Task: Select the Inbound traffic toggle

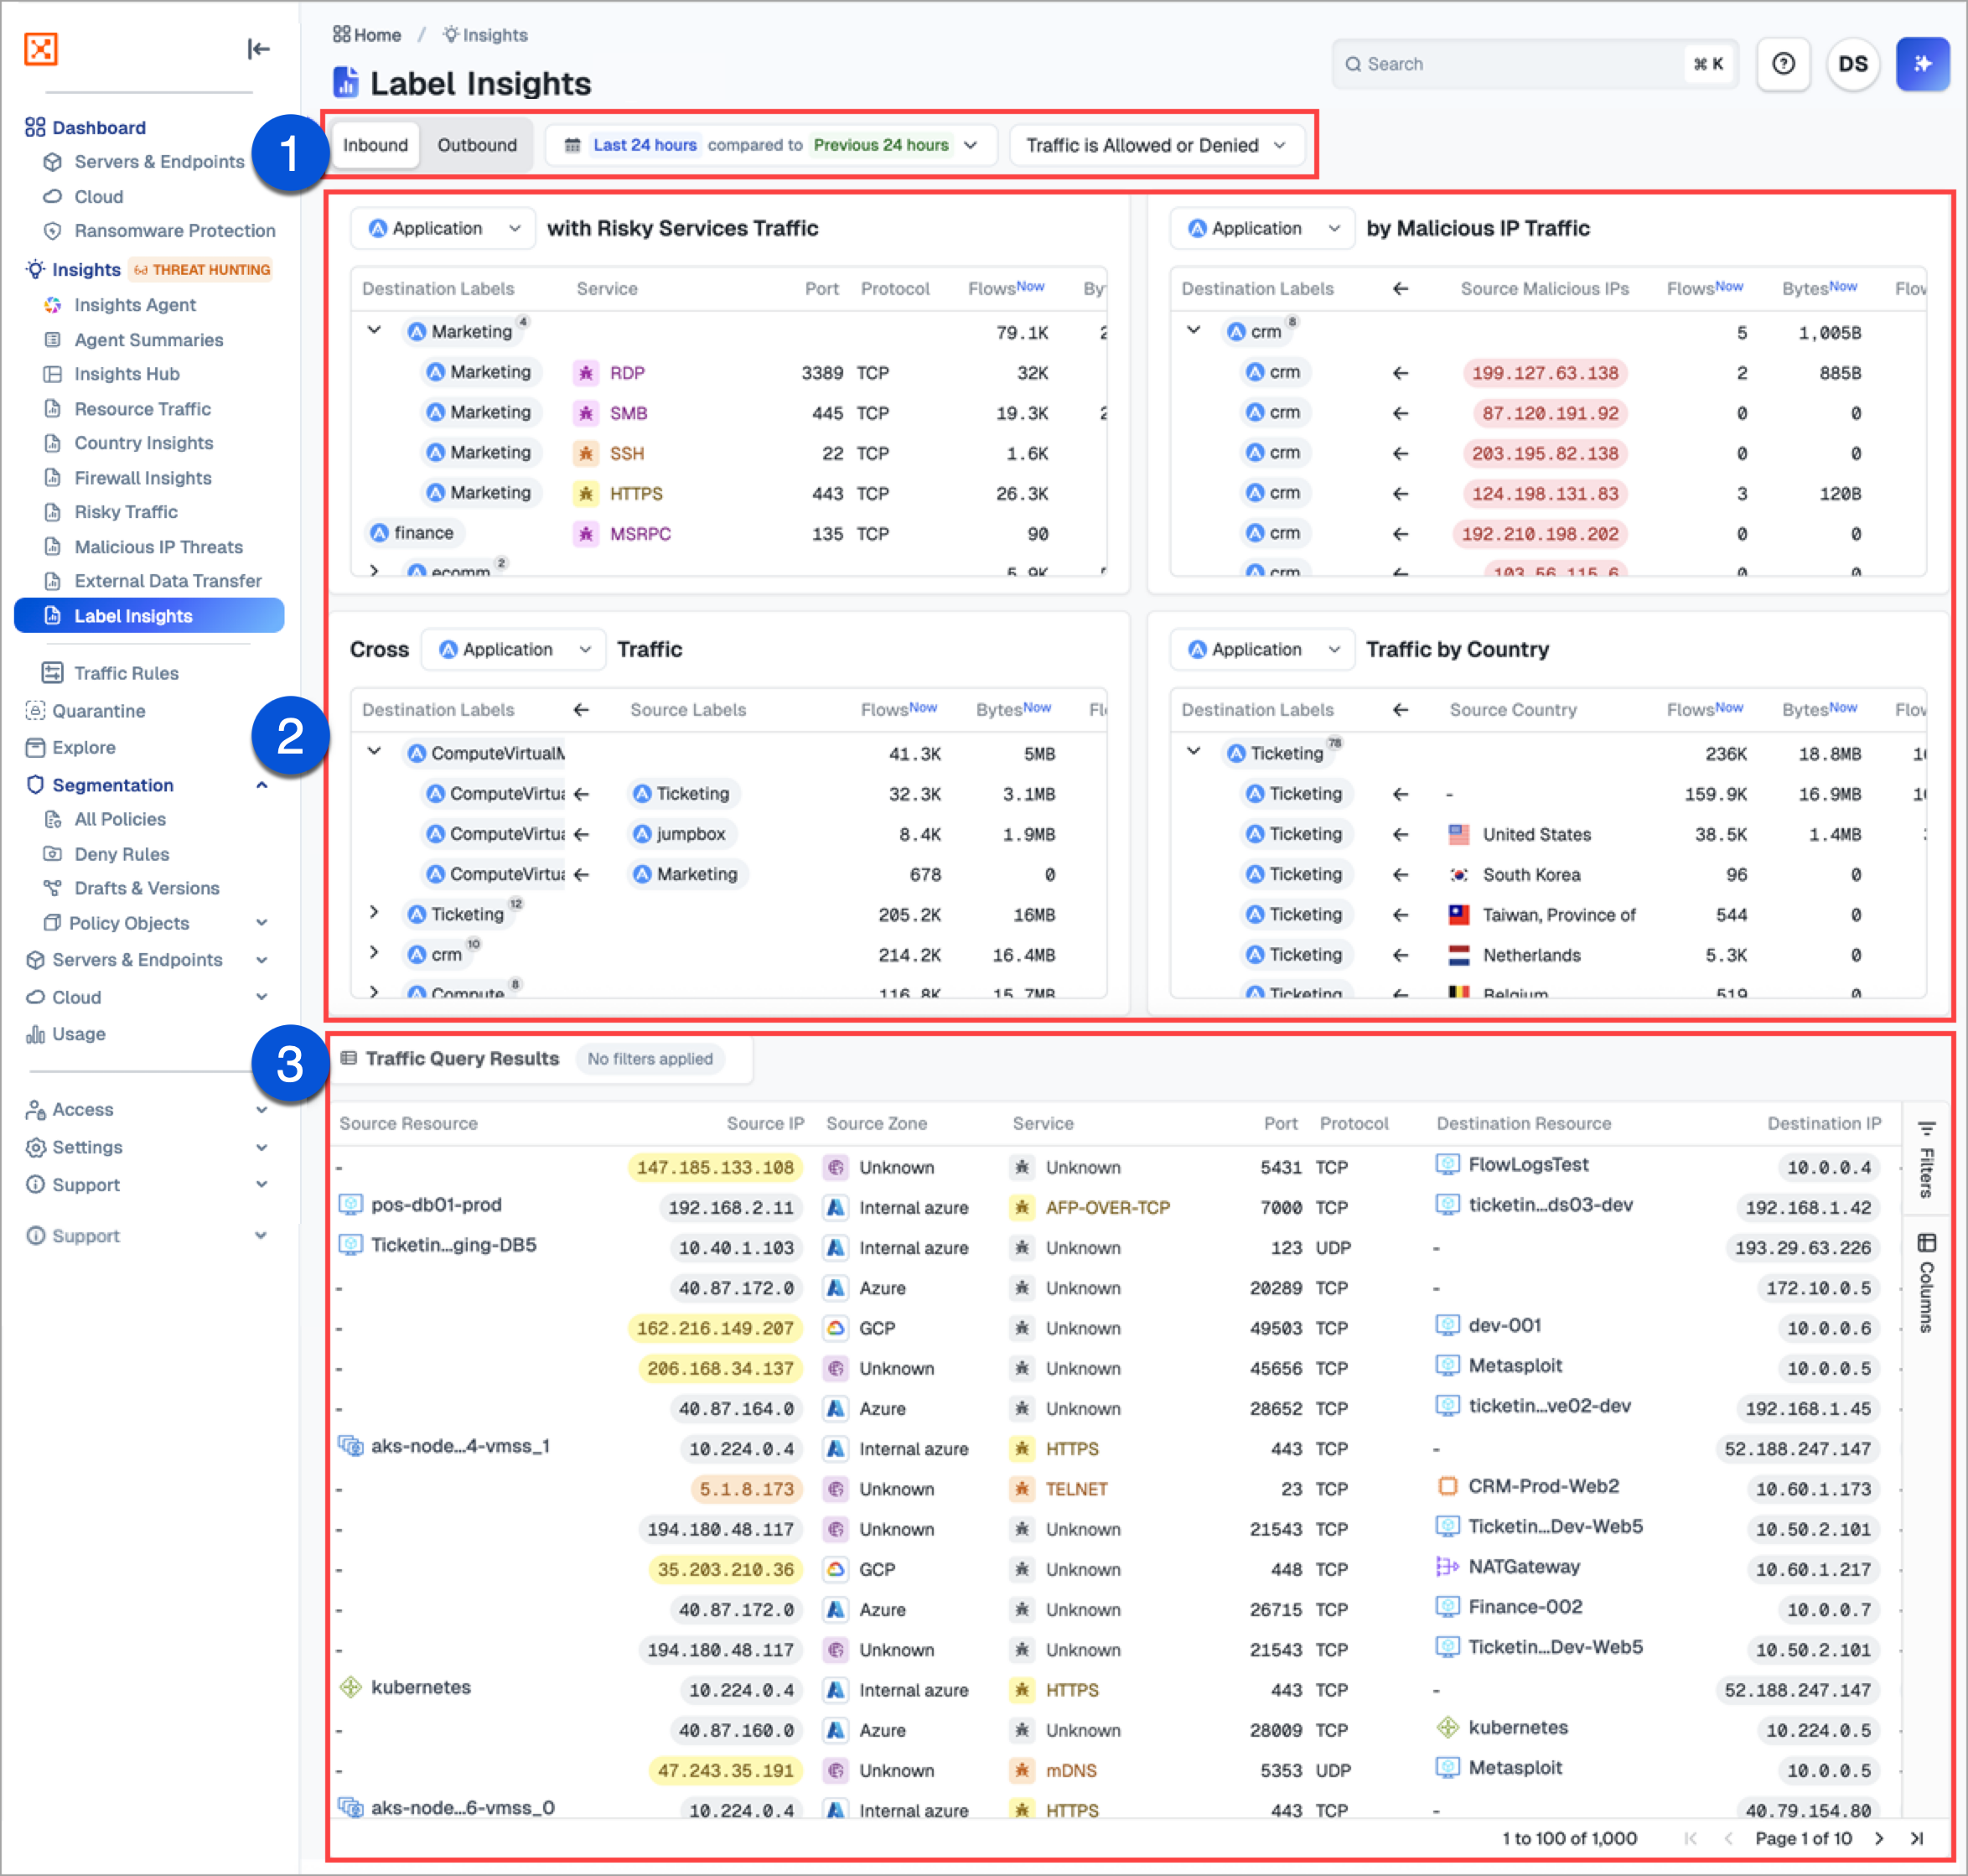Action: [375, 145]
